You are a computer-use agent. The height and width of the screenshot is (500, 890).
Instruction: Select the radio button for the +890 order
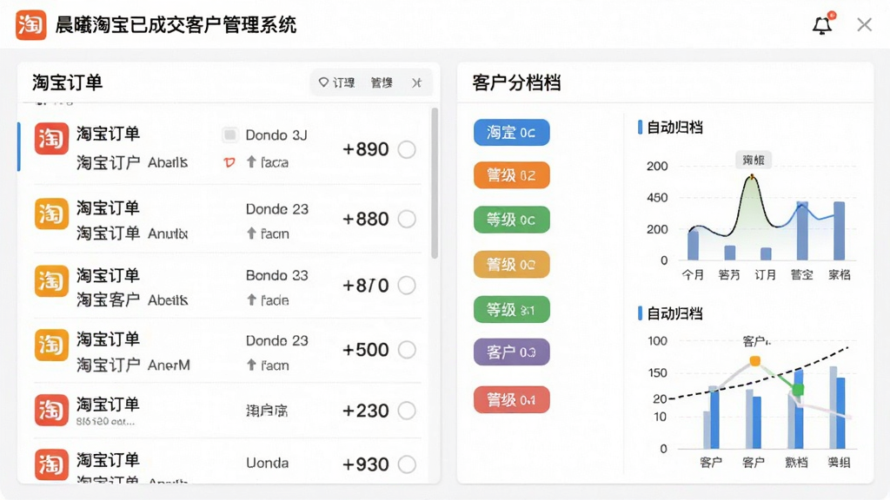point(407,149)
